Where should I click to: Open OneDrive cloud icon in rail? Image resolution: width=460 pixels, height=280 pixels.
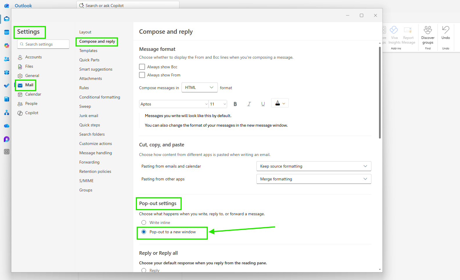coord(7,126)
